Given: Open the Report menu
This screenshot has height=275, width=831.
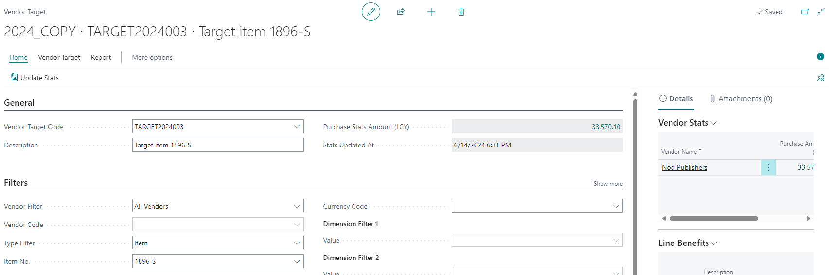Looking at the screenshot, I should 101,57.
